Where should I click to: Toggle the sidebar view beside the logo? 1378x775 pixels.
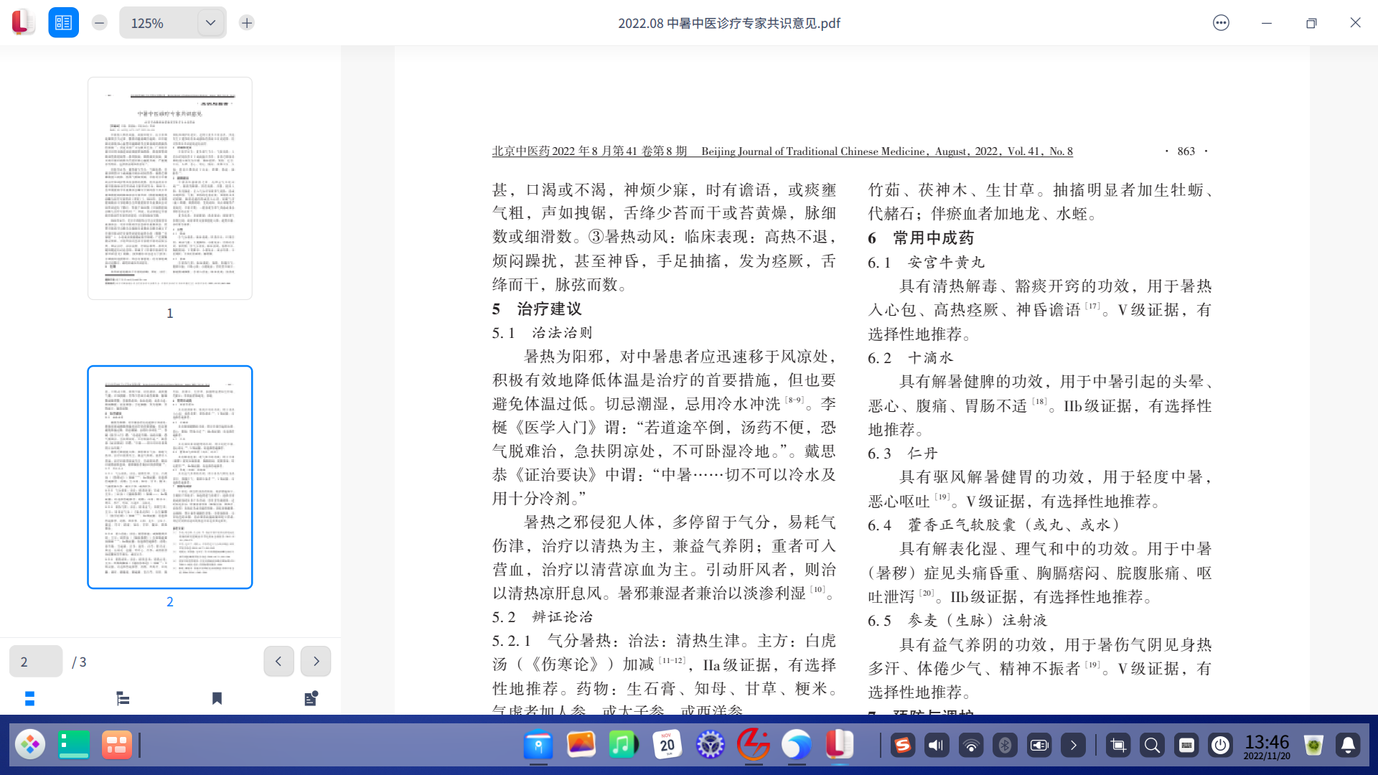(63, 22)
